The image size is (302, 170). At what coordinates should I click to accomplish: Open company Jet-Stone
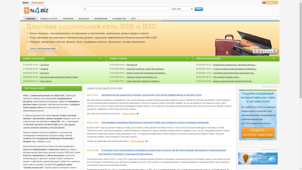[x=45, y=65]
